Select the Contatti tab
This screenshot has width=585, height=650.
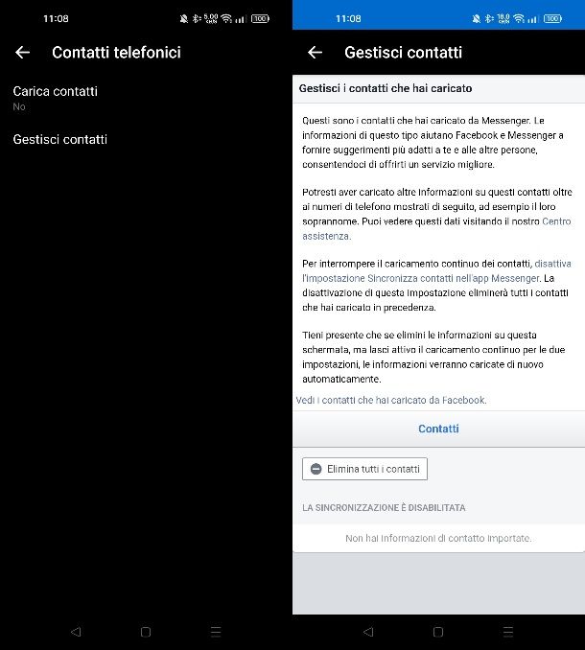438,429
